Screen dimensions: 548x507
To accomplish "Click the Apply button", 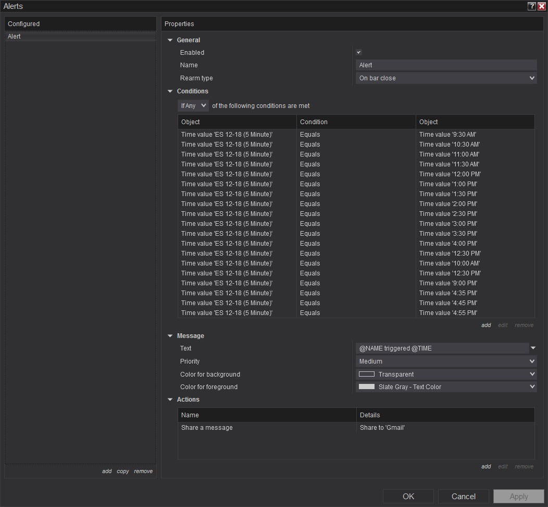I will tap(519, 497).
